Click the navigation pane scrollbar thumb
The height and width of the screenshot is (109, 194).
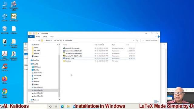59,76
